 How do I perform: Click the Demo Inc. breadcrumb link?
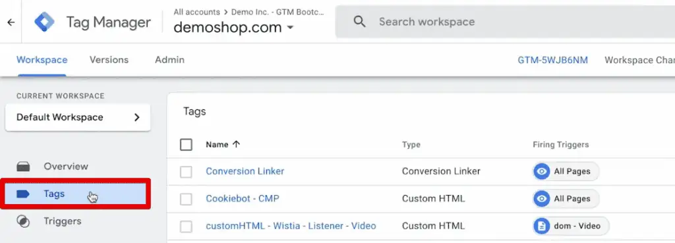point(278,12)
